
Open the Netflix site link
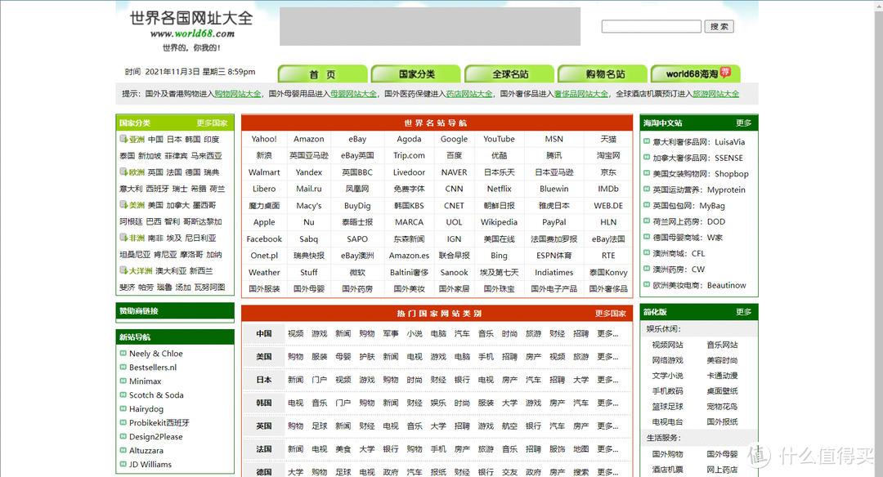click(499, 189)
